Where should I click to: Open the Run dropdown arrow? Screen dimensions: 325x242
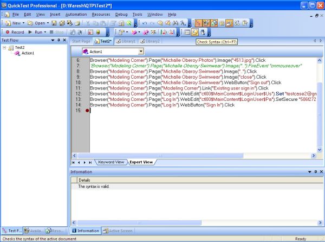pyautogui.click(x=45, y=32)
